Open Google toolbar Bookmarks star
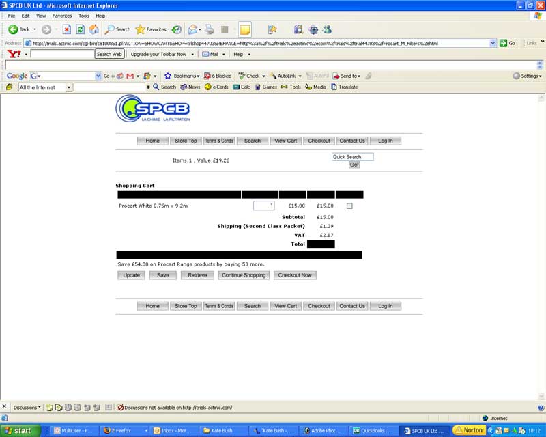 (x=168, y=76)
